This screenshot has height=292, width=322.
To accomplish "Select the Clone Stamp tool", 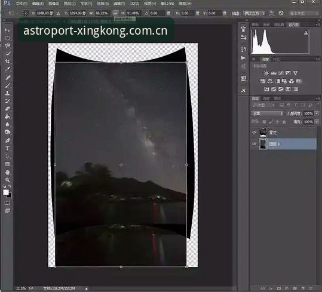I will pyautogui.click(x=8, y=93).
